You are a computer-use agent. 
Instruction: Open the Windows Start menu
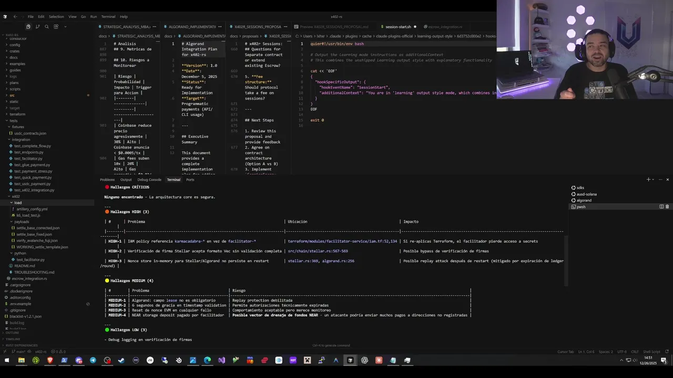coord(7,360)
